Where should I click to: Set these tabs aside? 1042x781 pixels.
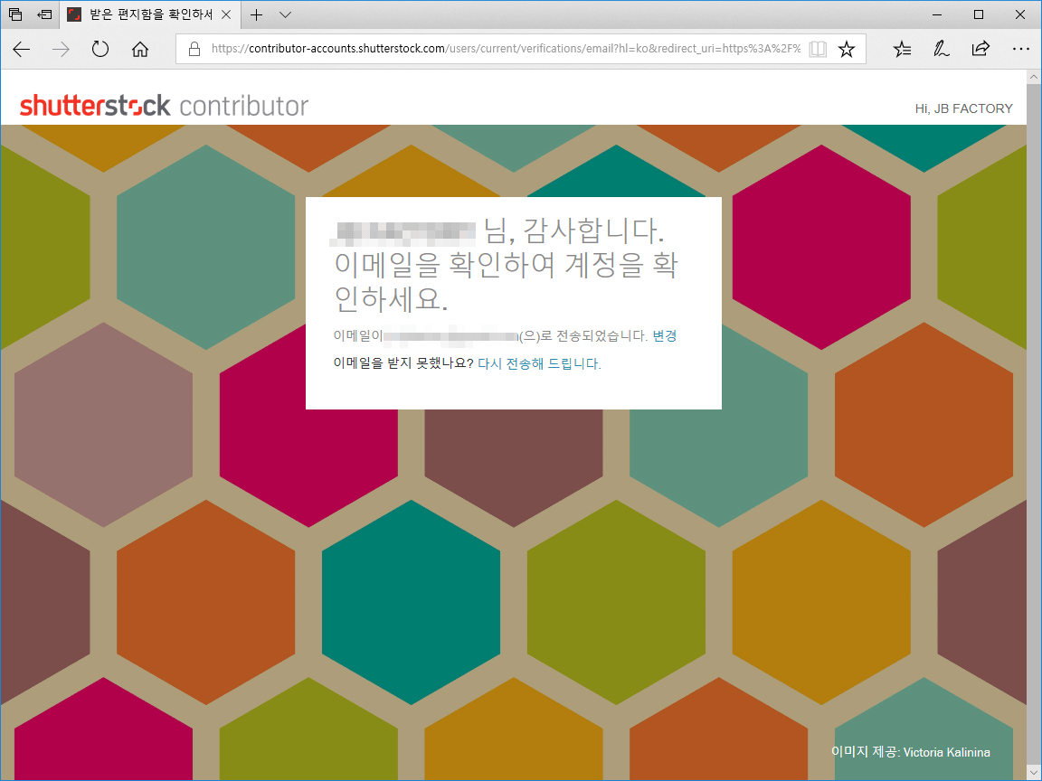point(44,14)
